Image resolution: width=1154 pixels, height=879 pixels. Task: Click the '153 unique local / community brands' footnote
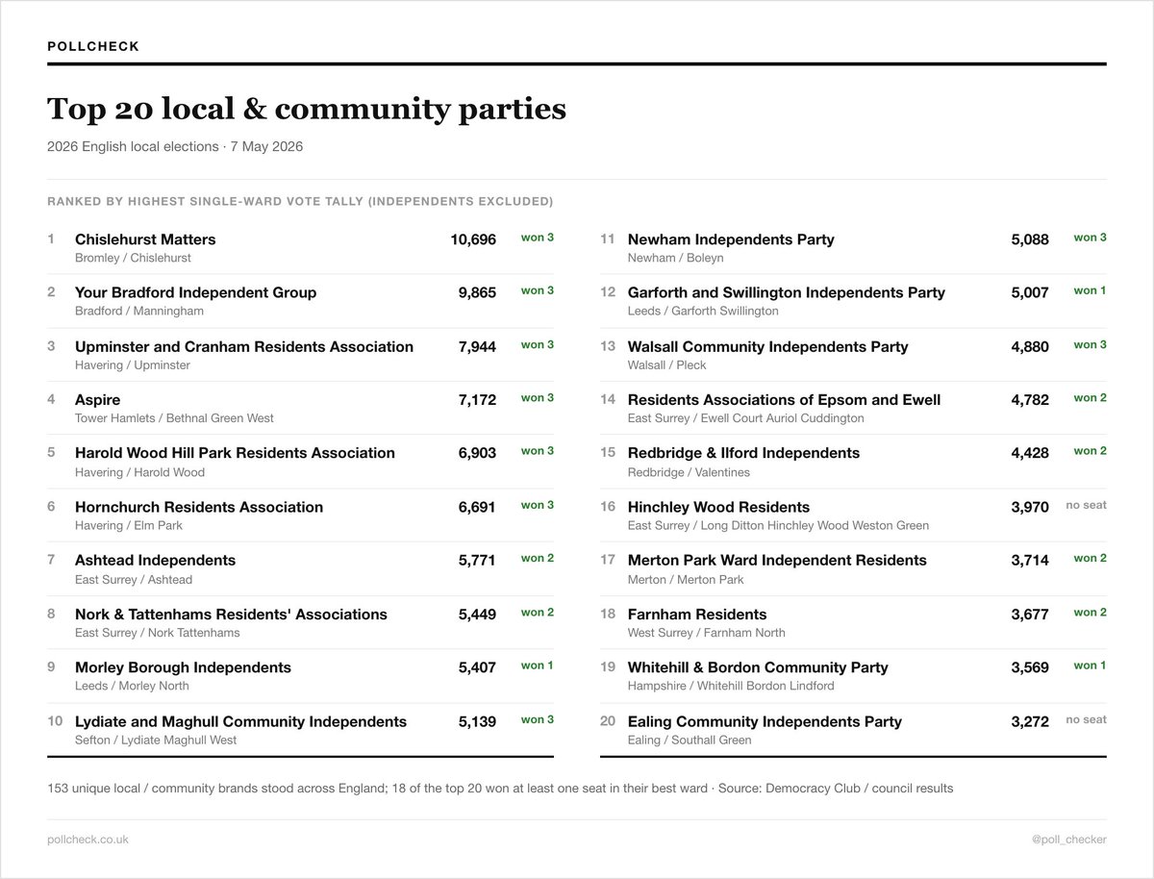[500, 789]
